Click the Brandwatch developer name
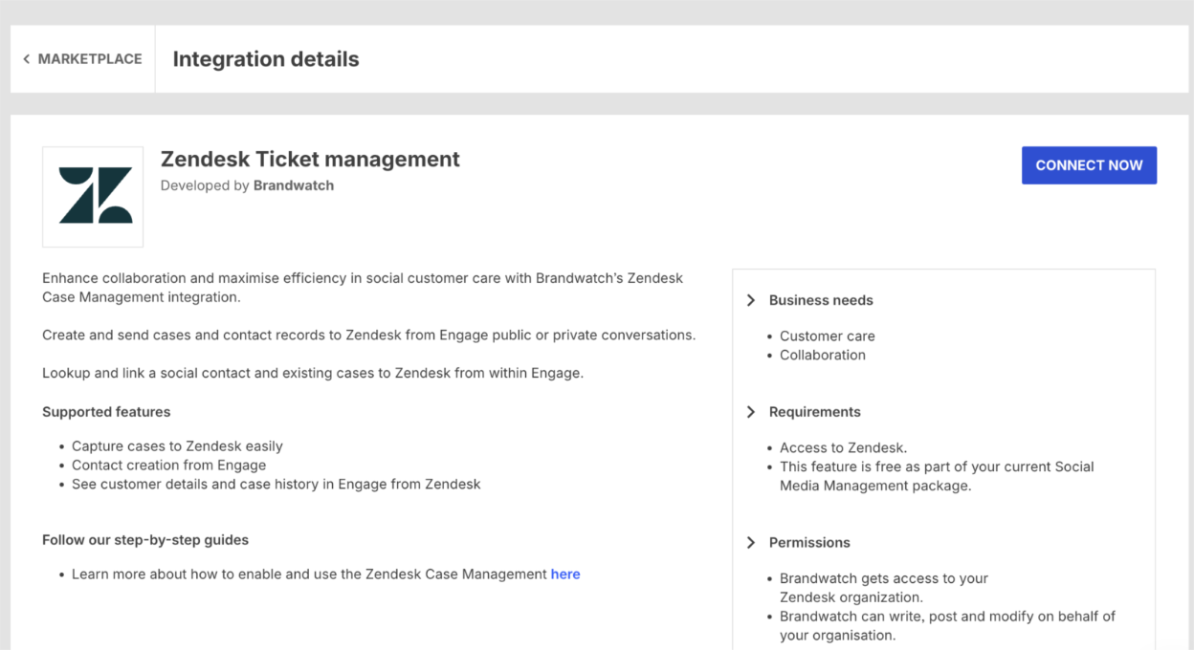Viewport: 1194px width, 650px height. [x=294, y=185]
